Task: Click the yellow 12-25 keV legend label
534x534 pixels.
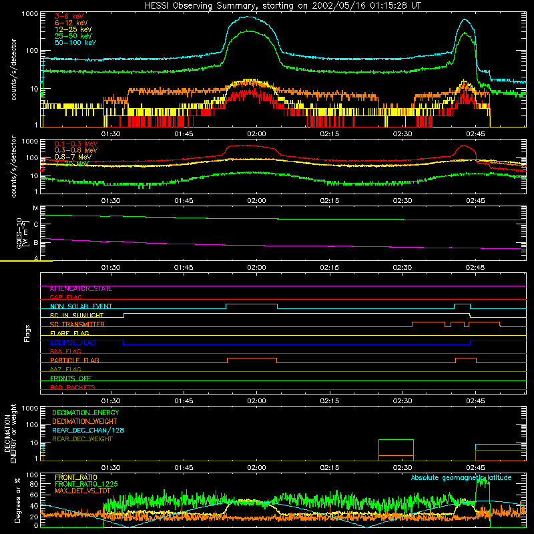Action: pyautogui.click(x=73, y=29)
